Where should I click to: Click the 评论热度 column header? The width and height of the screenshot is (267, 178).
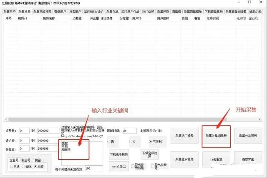tap(106, 18)
